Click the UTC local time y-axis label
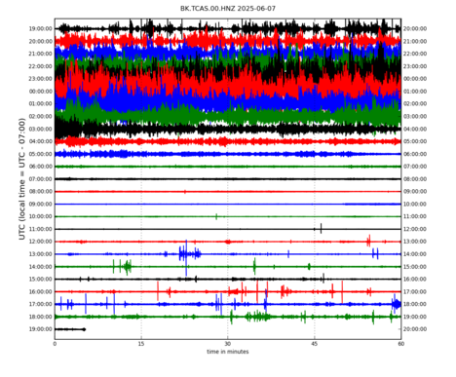 tap(21, 179)
